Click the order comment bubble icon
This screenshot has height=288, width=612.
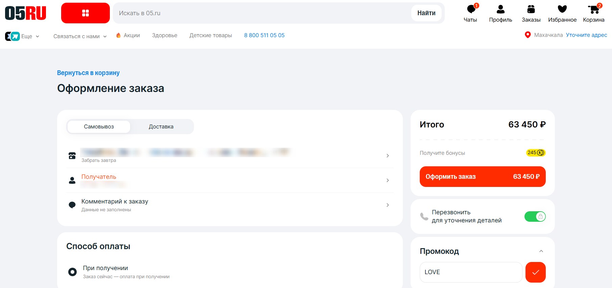72,205
